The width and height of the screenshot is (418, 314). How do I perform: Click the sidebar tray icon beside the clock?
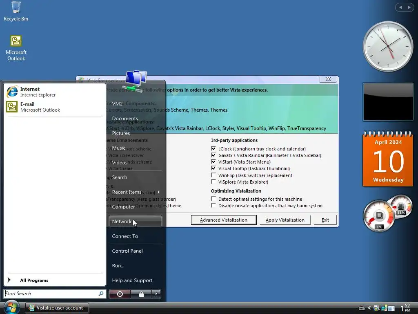click(x=391, y=308)
